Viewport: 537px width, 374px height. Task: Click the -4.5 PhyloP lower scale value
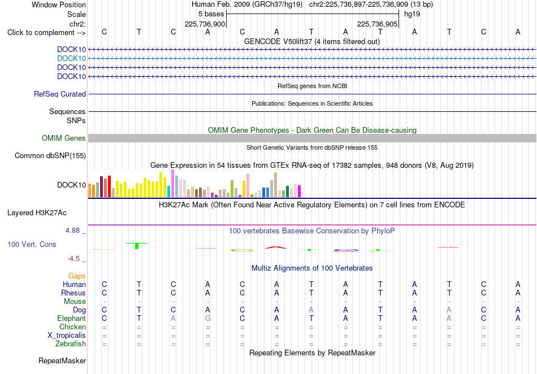(x=73, y=259)
